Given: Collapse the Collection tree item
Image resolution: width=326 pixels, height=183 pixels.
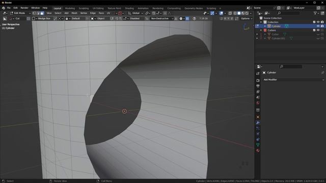Looking at the screenshot, I should pos(261,22).
